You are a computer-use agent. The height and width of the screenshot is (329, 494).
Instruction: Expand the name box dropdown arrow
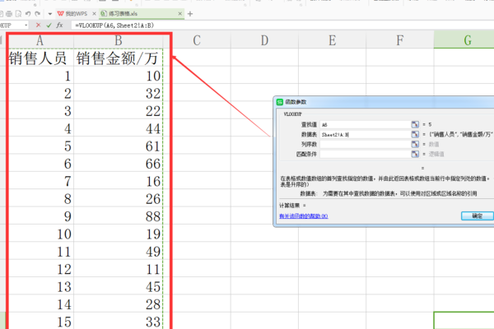[x=25, y=25]
